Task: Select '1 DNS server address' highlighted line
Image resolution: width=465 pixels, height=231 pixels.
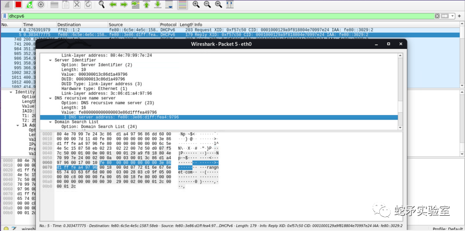Action: (x=219, y=117)
